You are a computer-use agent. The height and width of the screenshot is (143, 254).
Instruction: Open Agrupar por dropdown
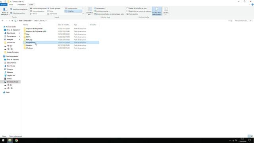pos(100,8)
